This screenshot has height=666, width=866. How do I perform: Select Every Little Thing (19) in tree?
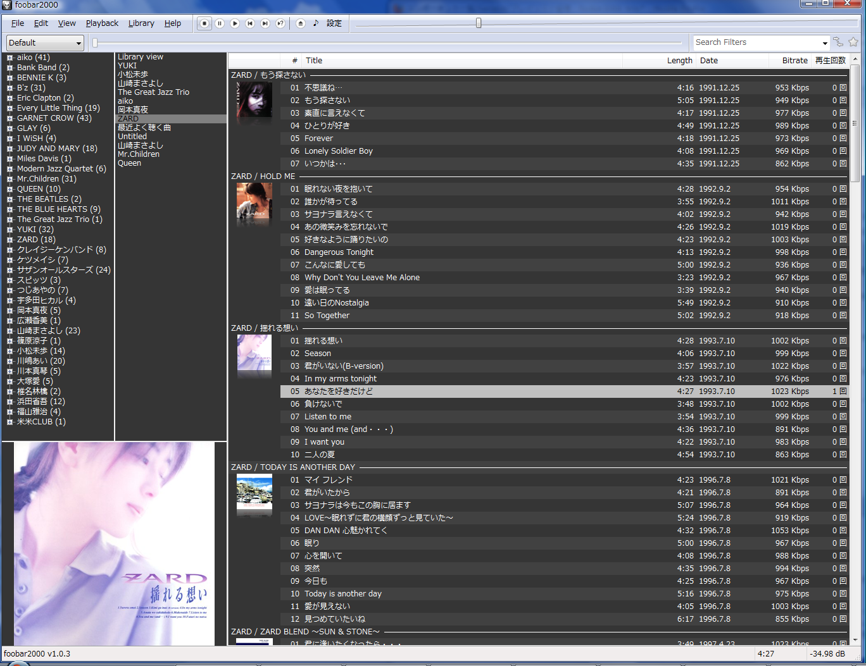tap(58, 108)
